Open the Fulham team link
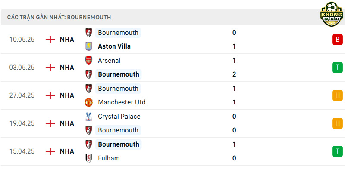Image resolution: width=345 pixels, height=172 pixels. pyautogui.click(x=109, y=158)
